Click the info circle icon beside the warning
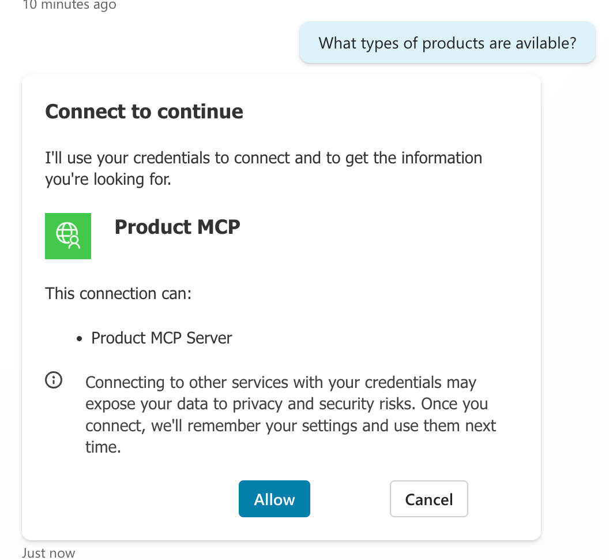 coord(54,380)
